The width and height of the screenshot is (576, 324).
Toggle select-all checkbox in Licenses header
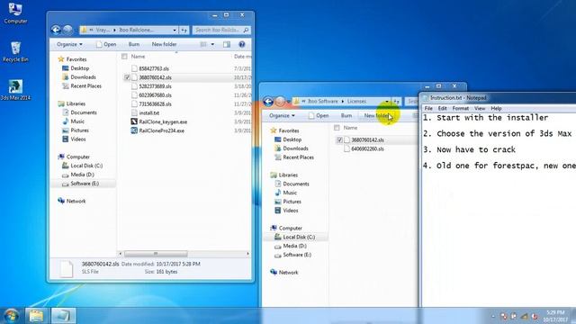tap(337, 128)
